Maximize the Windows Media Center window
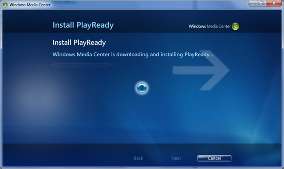The height and width of the screenshot is (169, 284). pos(262,4)
